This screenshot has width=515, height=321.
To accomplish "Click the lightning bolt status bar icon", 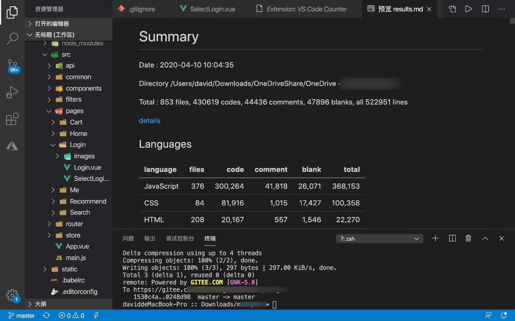I will (x=96, y=315).
